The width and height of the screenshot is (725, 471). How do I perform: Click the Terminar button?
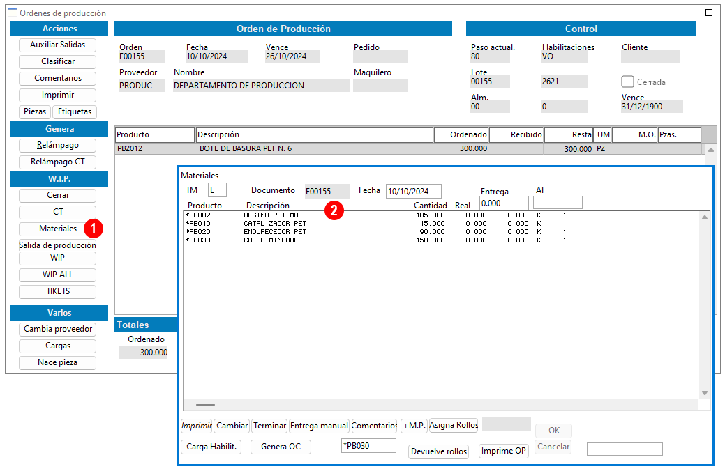(x=269, y=426)
